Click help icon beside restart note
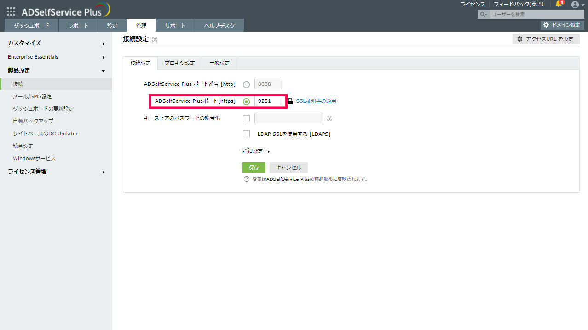 pyautogui.click(x=247, y=179)
